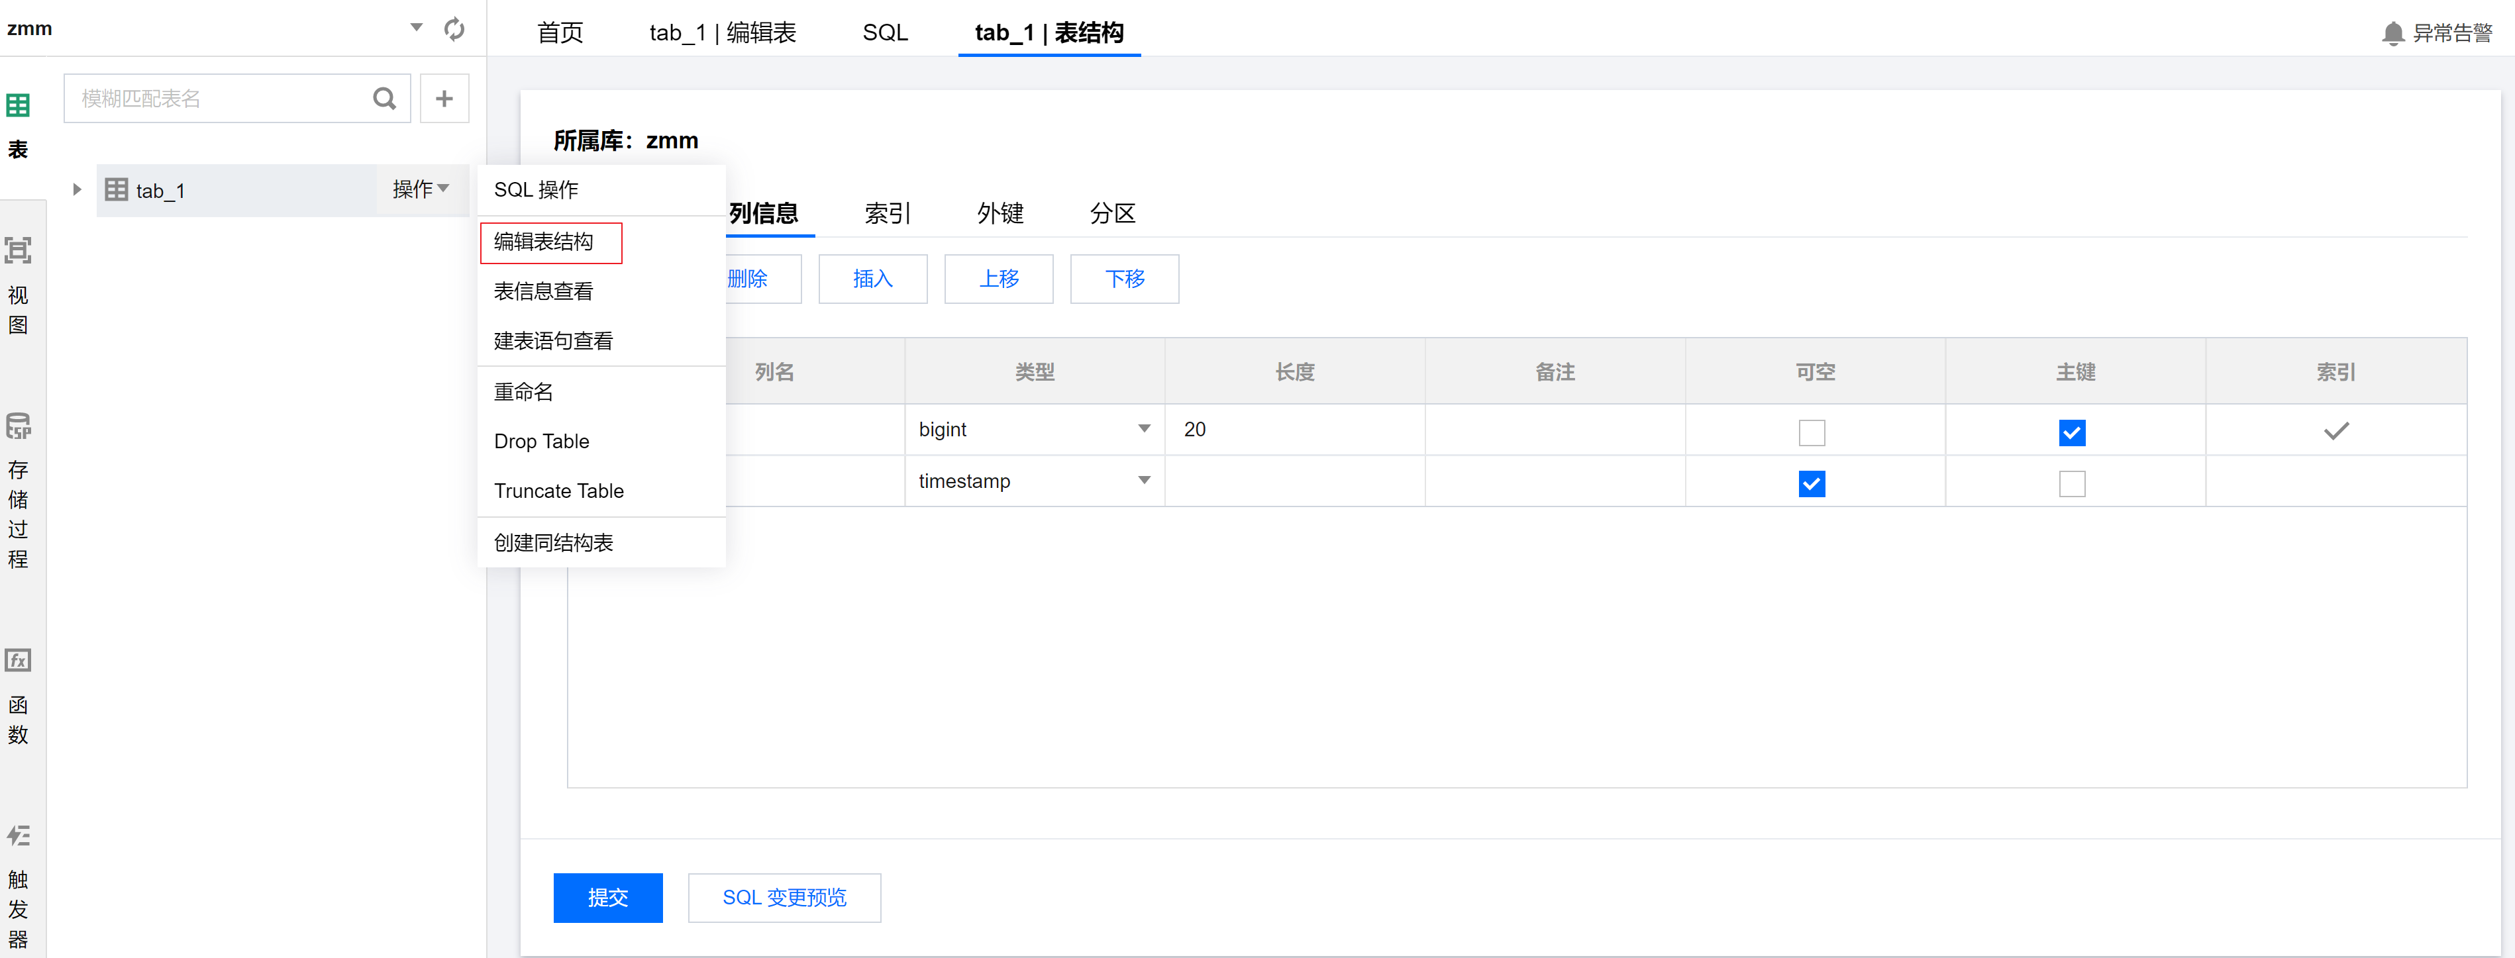Click the SQL change preview button

(784, 898)
